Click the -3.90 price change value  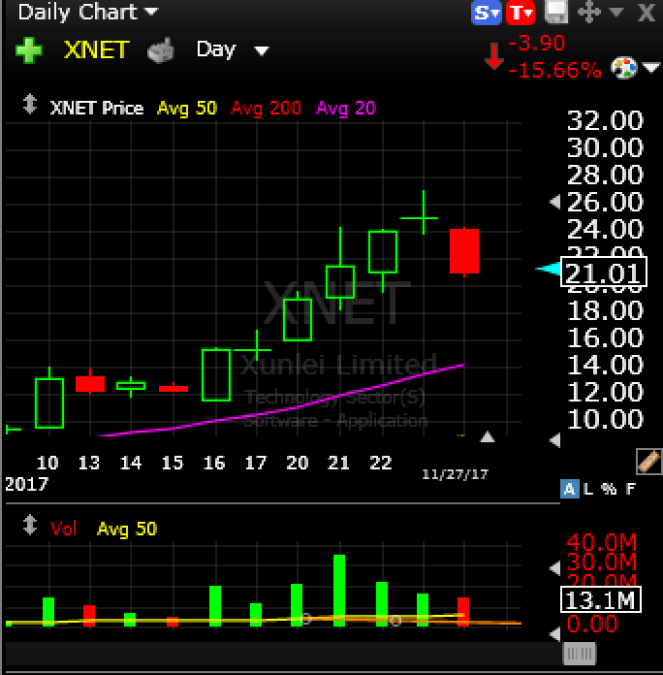[x=537, y=43]
